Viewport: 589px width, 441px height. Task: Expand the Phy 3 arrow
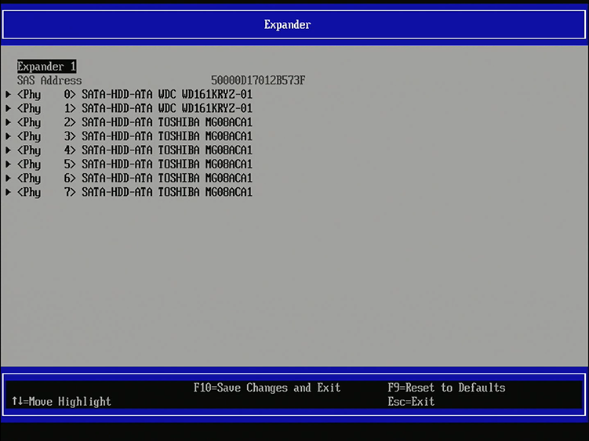(8, 136)
